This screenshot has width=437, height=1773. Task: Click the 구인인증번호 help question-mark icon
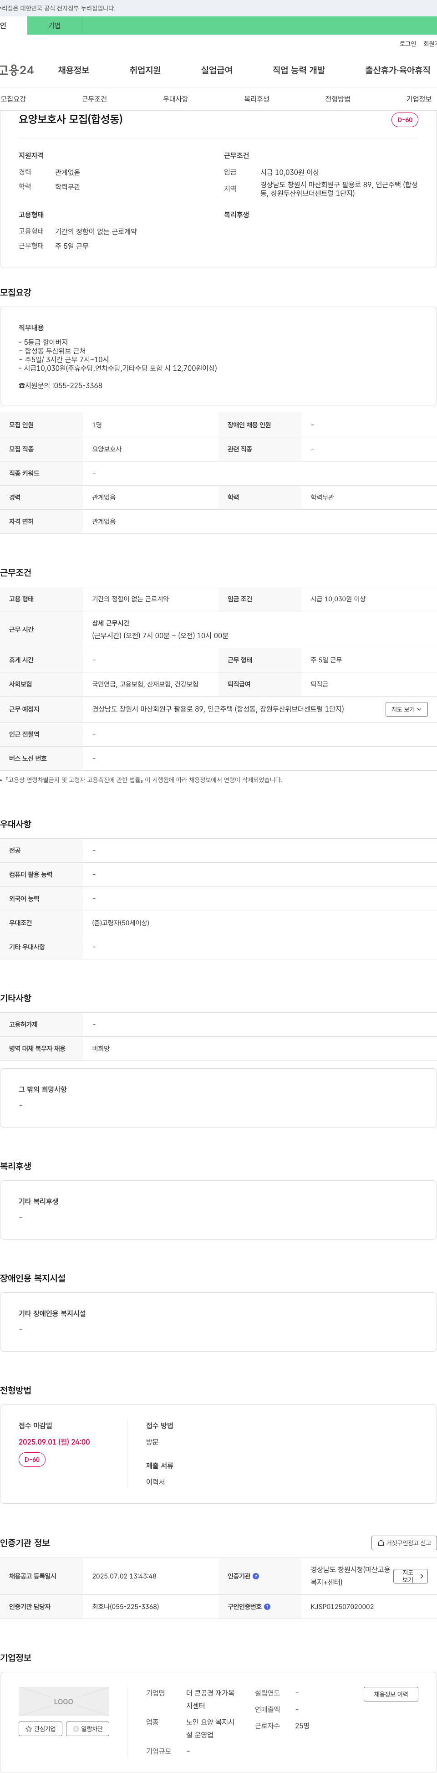click(267, 1606)
